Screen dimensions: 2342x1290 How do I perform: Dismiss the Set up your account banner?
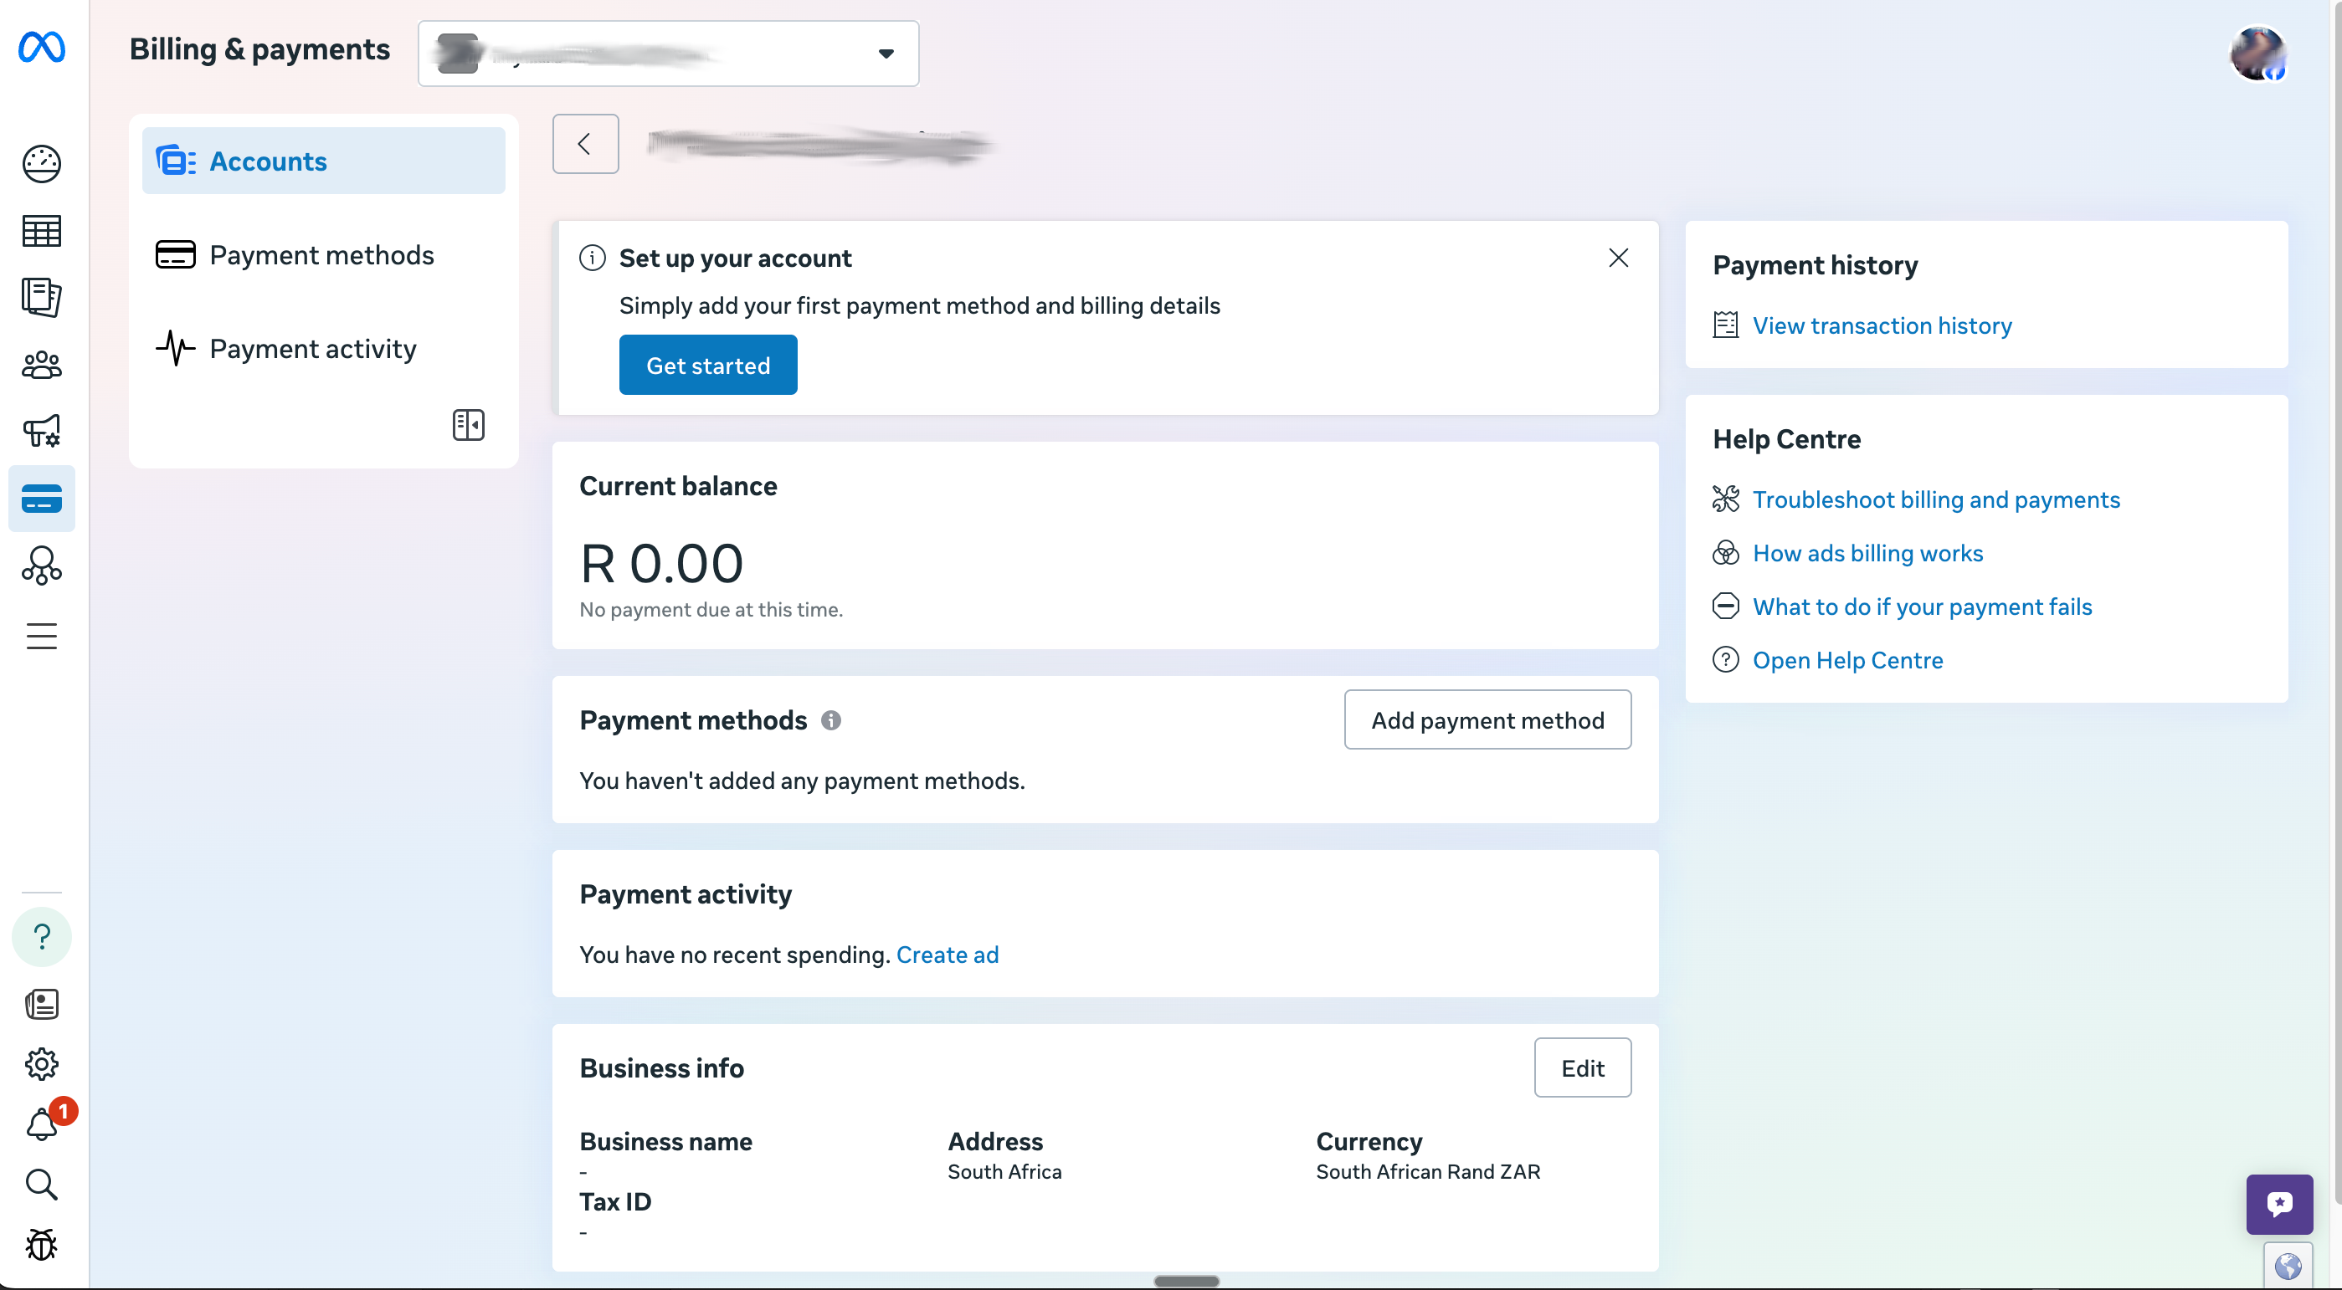pos(1617,258)
